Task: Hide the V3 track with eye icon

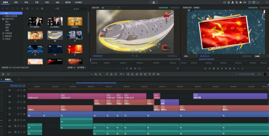Action: tap(24, 102)
